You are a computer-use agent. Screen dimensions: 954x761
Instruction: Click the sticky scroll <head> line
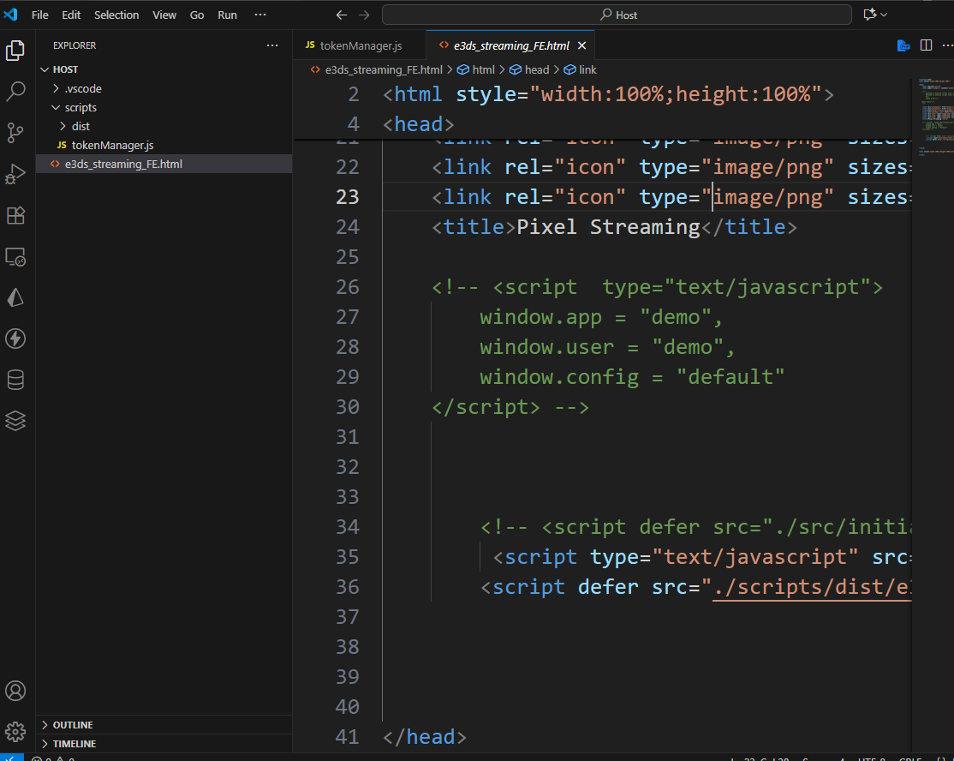(x=419, y=124)
